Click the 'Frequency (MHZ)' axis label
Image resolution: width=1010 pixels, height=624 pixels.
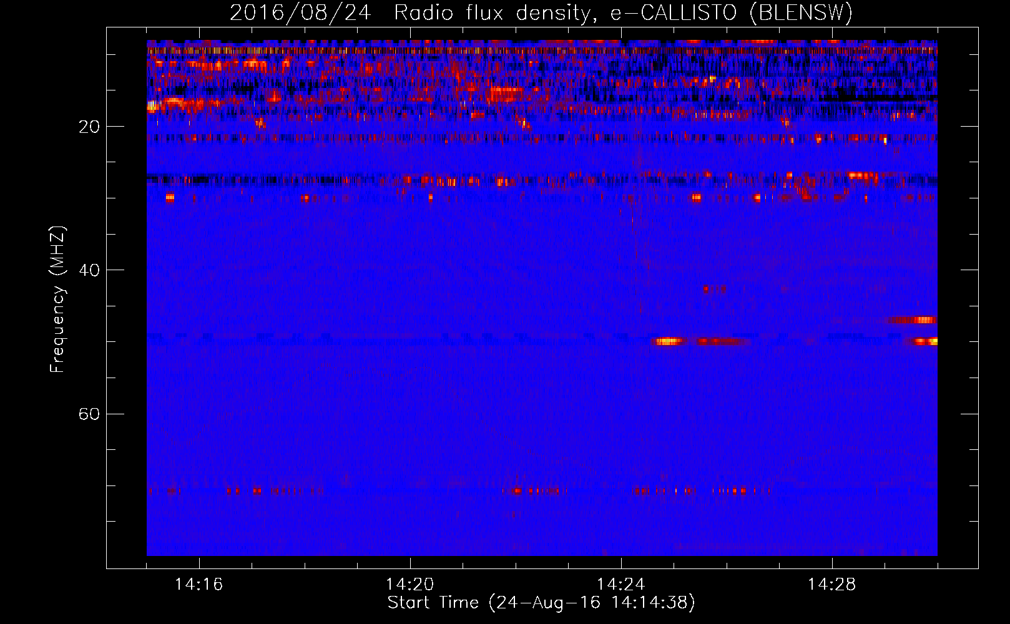(x=57, y=300)
